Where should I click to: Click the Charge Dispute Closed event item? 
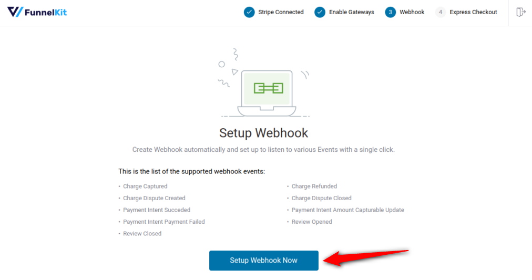point(321,198)
